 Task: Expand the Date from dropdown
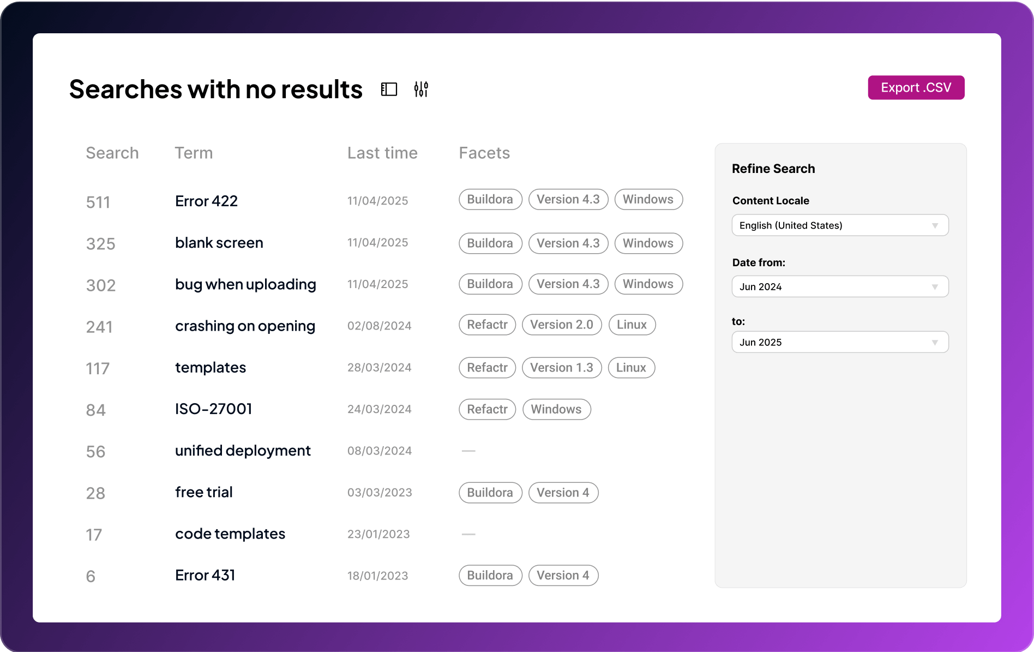point(840,286)
